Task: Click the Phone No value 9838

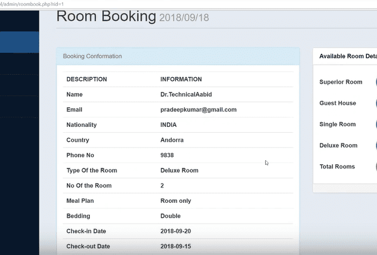Action: (167, 155)
